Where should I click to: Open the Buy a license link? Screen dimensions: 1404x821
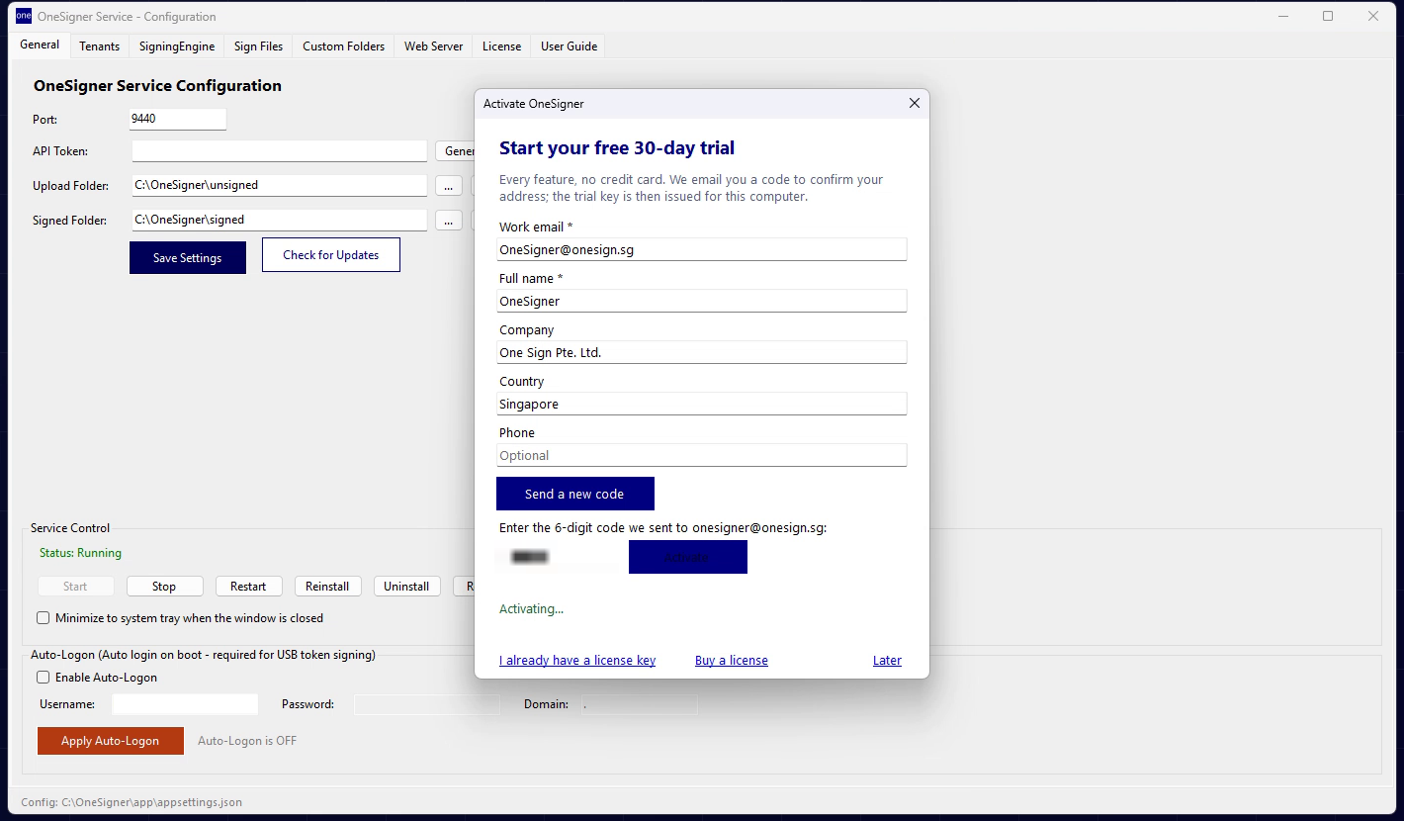[732, 661]
